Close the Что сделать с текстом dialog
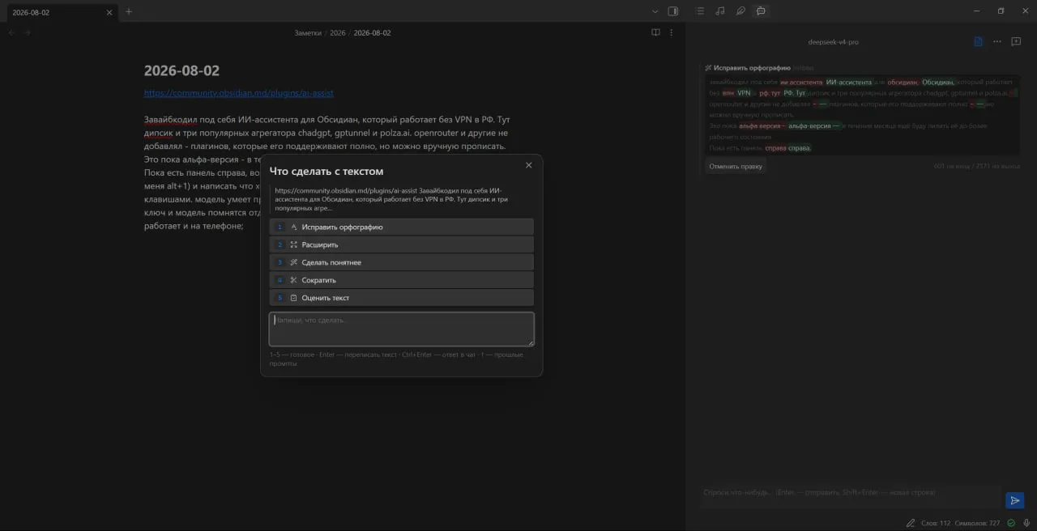1037x531 pixels. tap(529, 165)
